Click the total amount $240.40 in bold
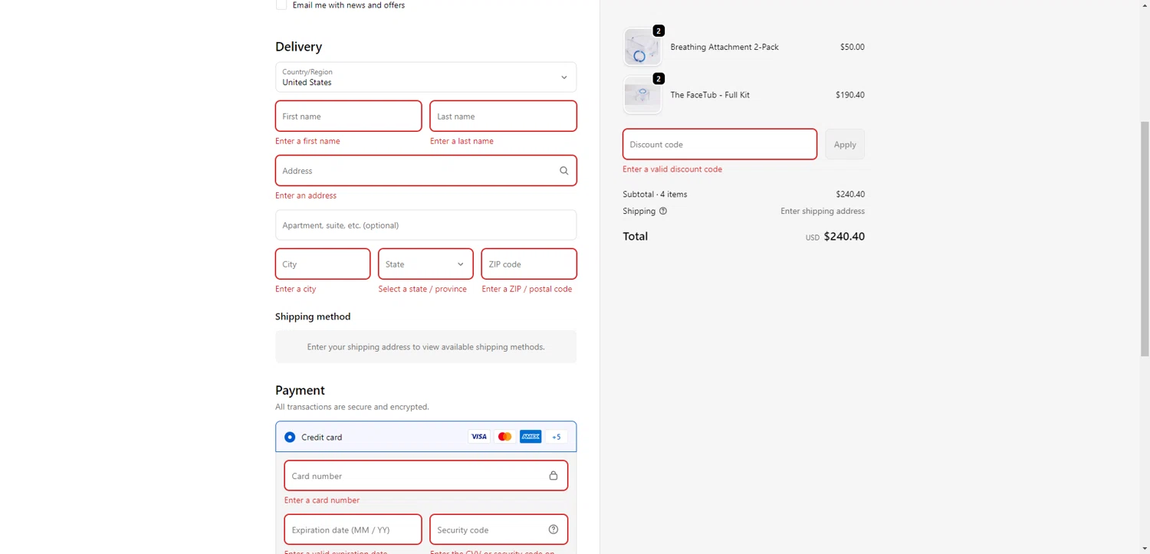1150x554 pixels. click(844, 237)
